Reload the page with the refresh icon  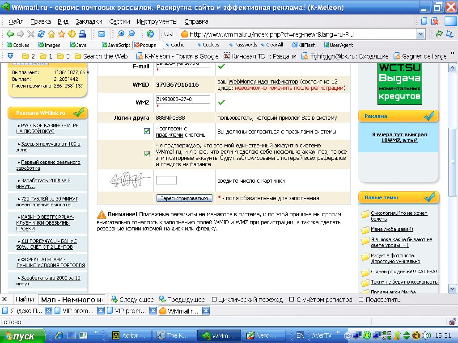point(41,34)
